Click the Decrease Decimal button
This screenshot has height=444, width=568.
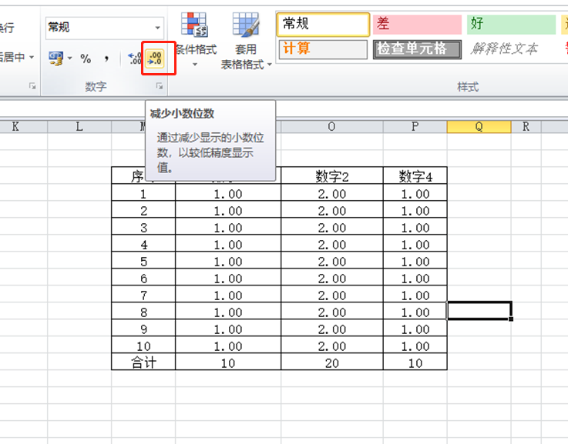point(156,58)
